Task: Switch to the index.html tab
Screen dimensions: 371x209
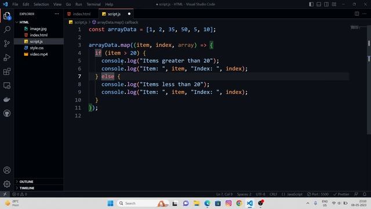Action: click(81, 14)
